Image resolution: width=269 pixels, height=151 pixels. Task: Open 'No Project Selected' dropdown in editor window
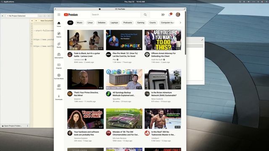pos(22,16)
